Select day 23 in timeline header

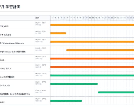pos(121,18)
